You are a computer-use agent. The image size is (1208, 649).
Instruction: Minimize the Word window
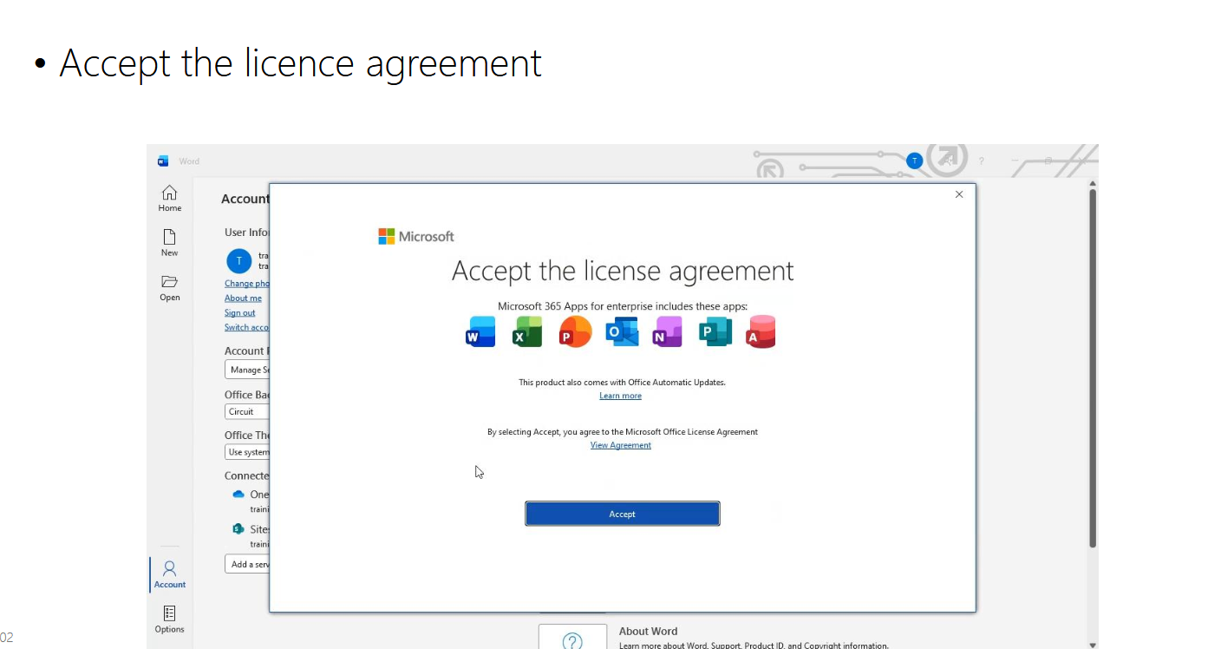point(1015,161)
